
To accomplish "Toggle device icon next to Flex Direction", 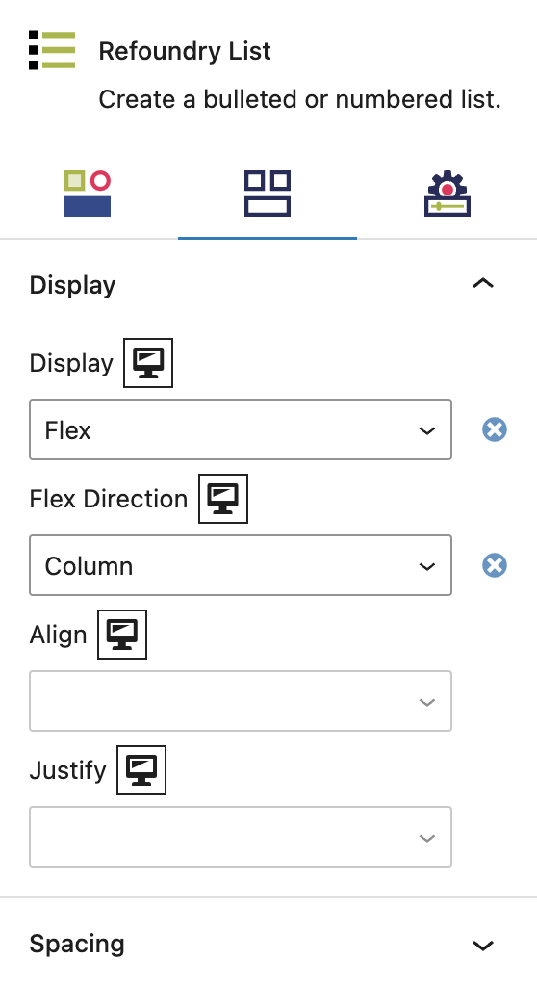I will (223, 499).
